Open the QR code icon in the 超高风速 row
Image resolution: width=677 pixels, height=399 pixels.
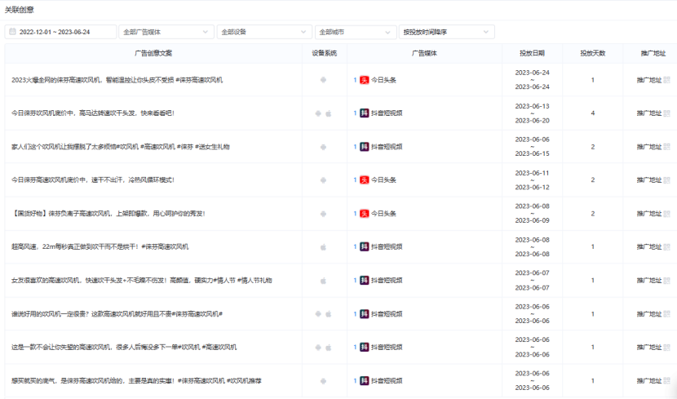pyautogui.click(x=666, y=247)
